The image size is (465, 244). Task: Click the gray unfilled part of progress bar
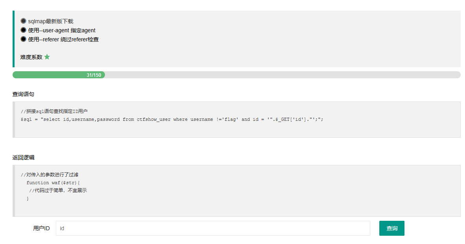click(282, 75)
